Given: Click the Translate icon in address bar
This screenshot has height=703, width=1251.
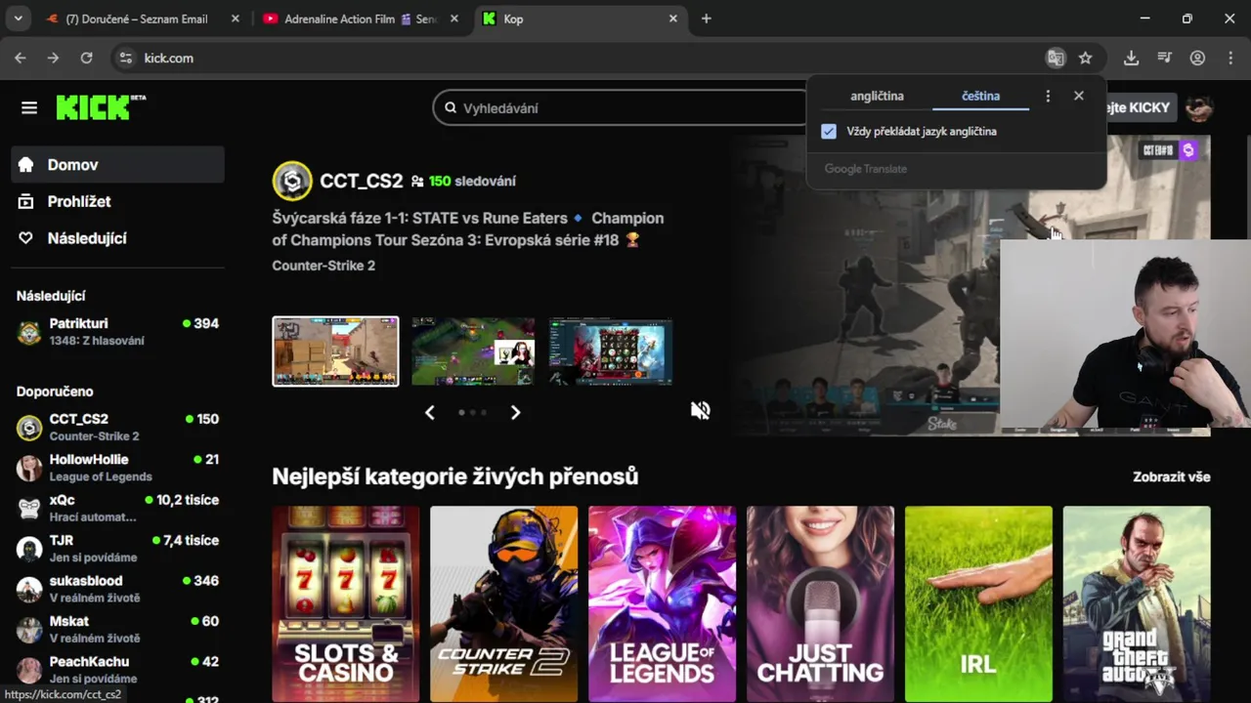Looking at the screenshot, I should 1056,58.
